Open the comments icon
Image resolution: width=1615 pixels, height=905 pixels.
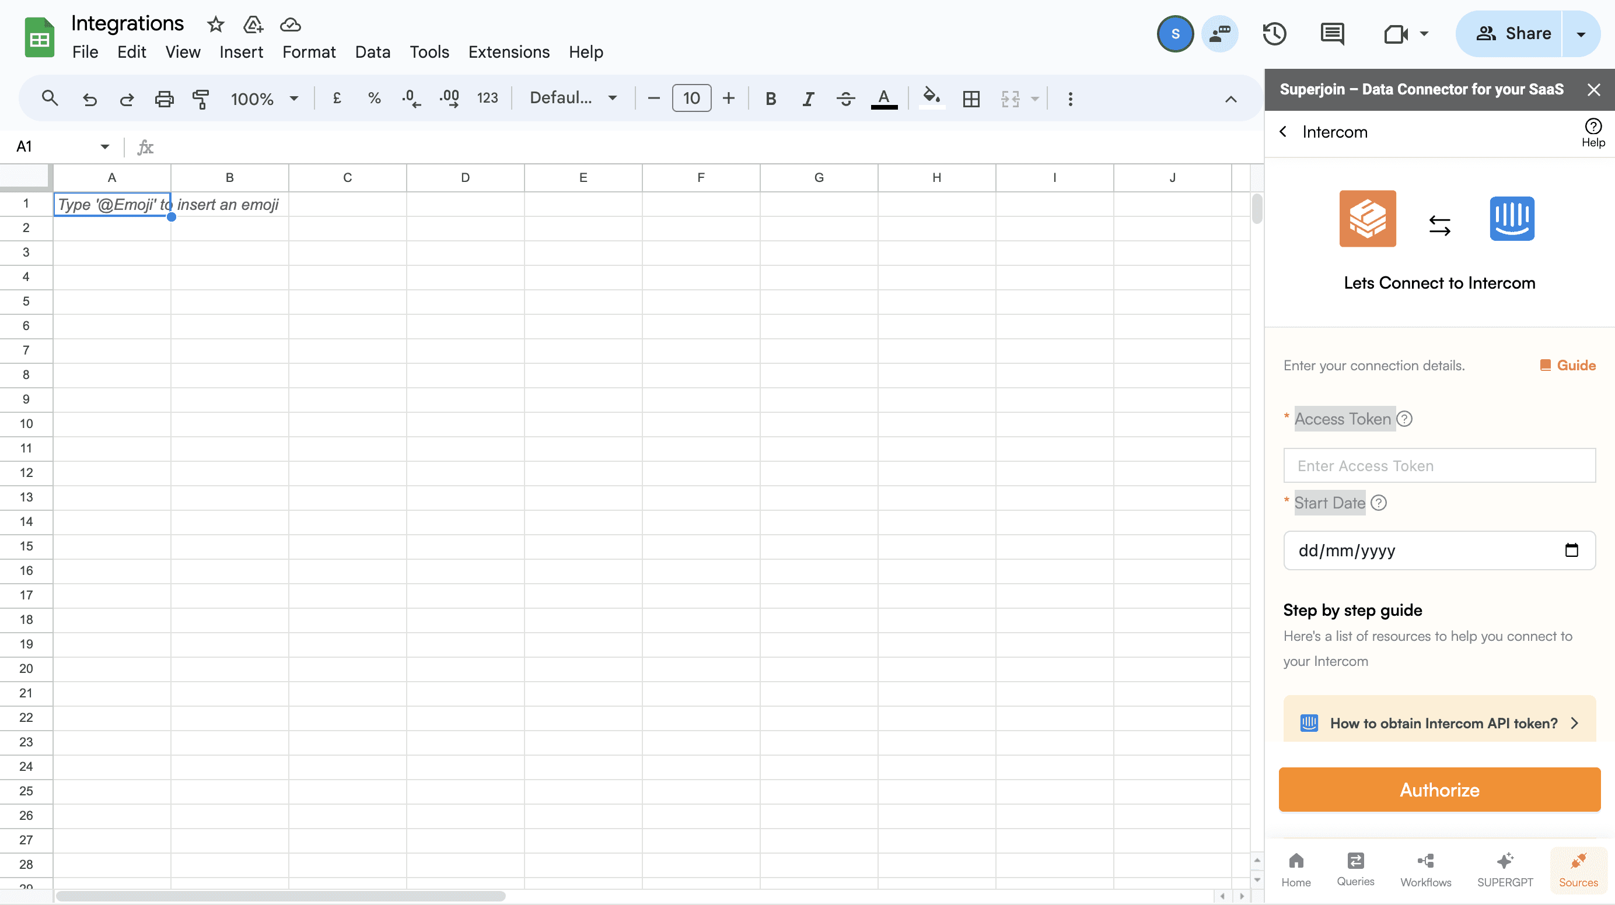coord(1332,34)
